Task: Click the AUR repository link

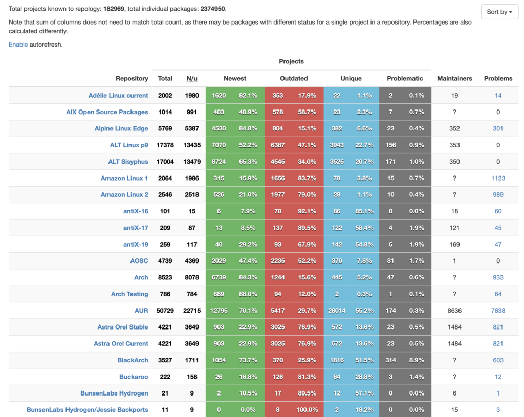Action: [141, 311]
